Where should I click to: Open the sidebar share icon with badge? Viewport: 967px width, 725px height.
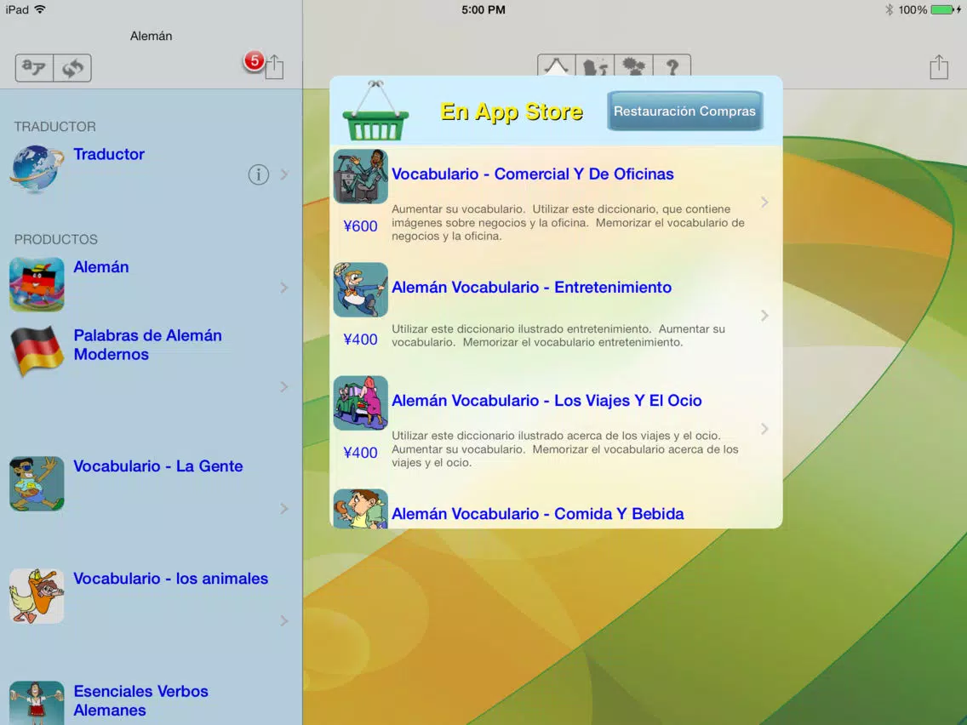(x=274, y=66)
